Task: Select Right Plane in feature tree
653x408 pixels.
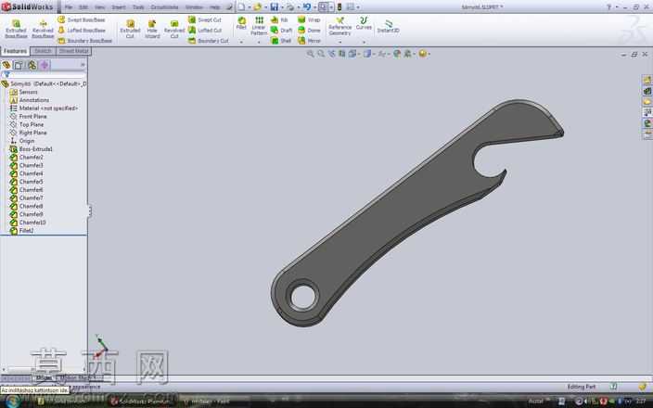Action: pyautogui.click(x=28, y=133)
